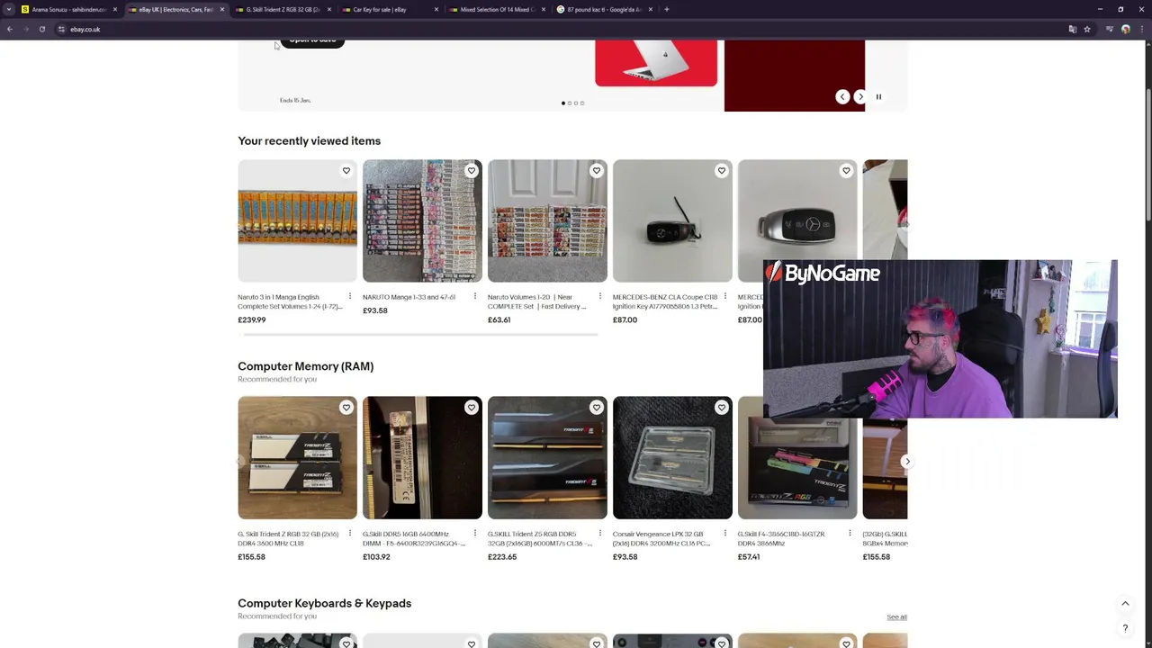This screenshot has height=648, width=1152.
Task: Click £223.65 price under Trident Z5
Action: click(x=502, y=556)
